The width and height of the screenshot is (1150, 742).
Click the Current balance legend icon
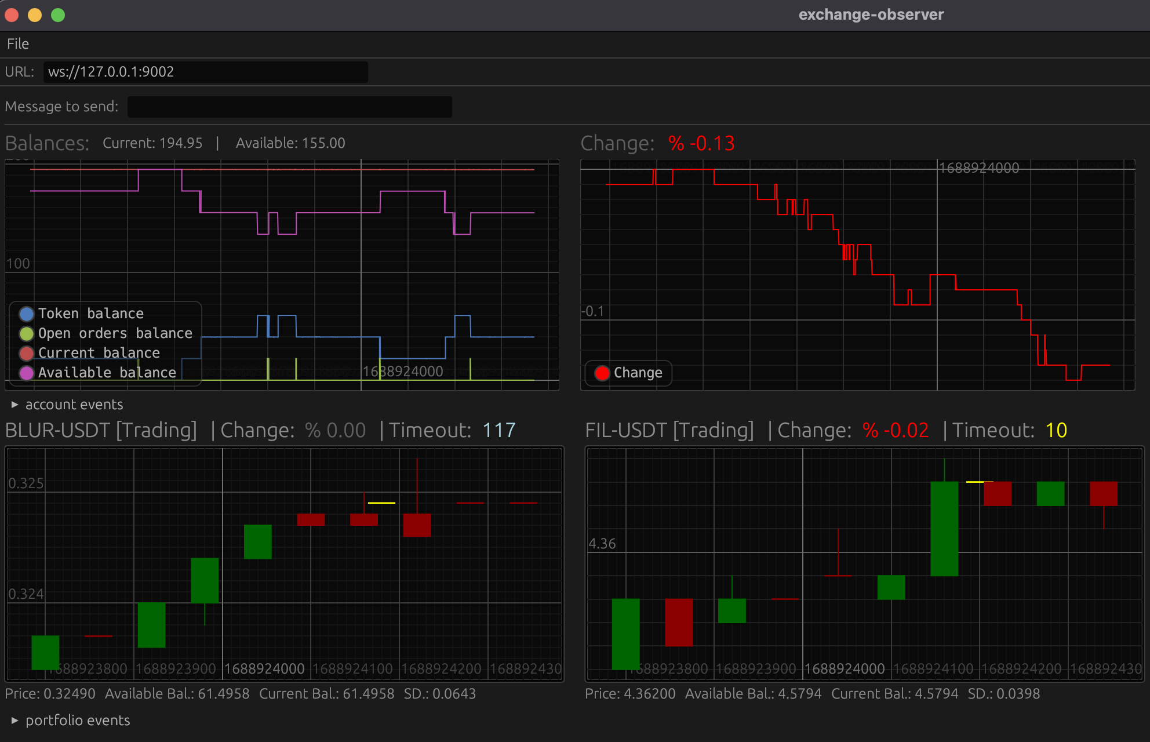pyautogui.click(x=23, y=353)
